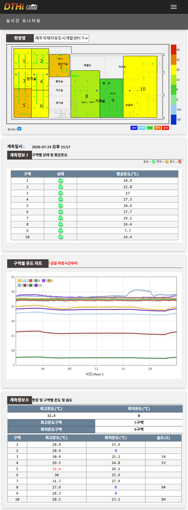Click the green normal legend icon

[x=153, y=162]
